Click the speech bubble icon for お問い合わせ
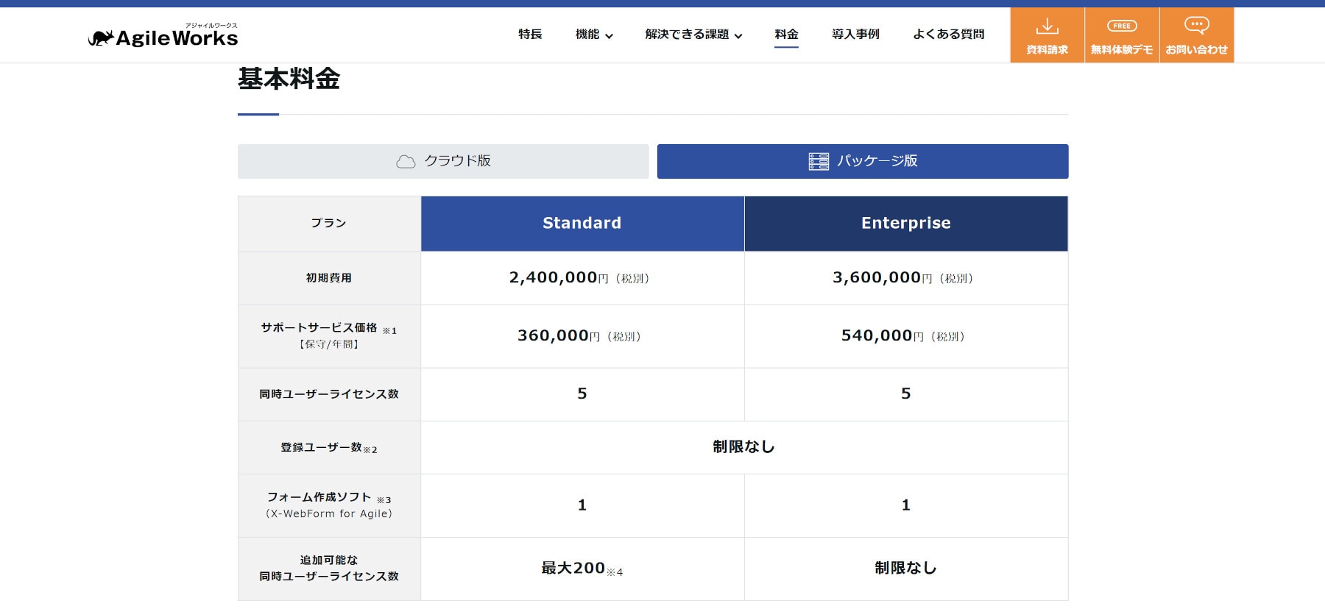Screen dimensions: 1325x609 (1196, 26)
